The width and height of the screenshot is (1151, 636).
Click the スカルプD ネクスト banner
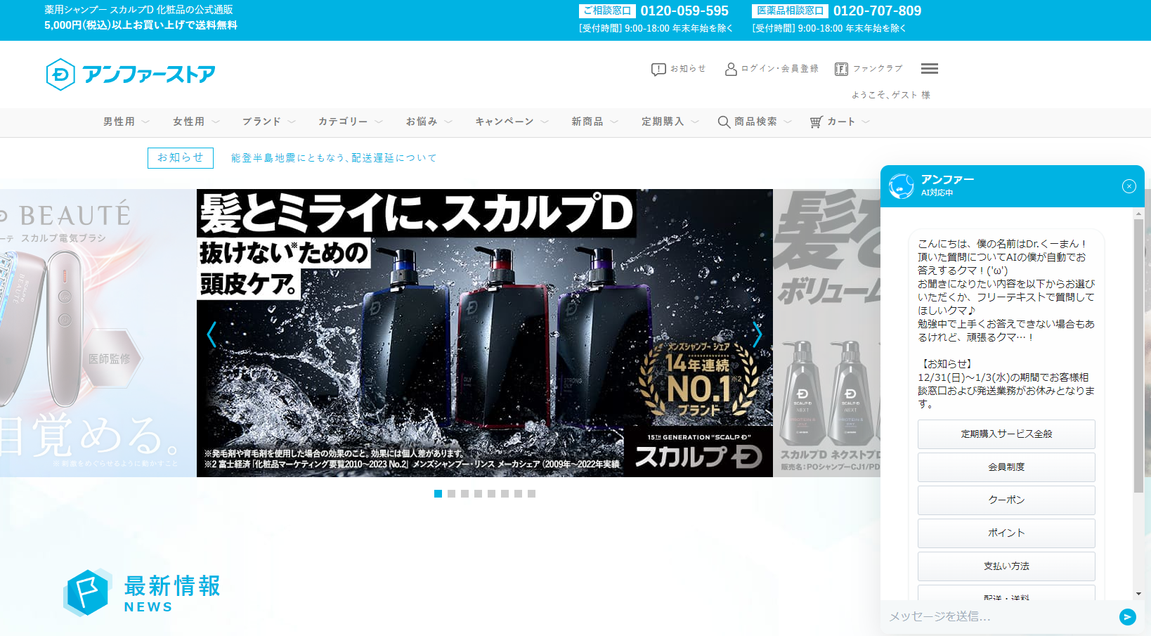point(826,333)
